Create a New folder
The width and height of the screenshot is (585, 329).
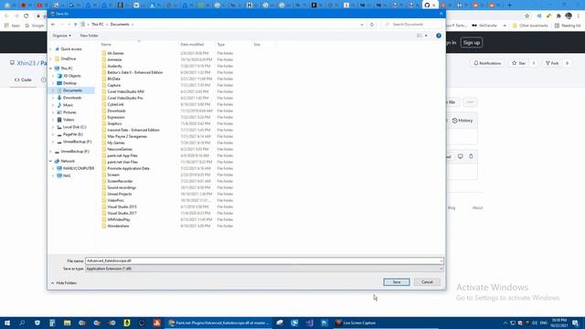click(90, 36)
